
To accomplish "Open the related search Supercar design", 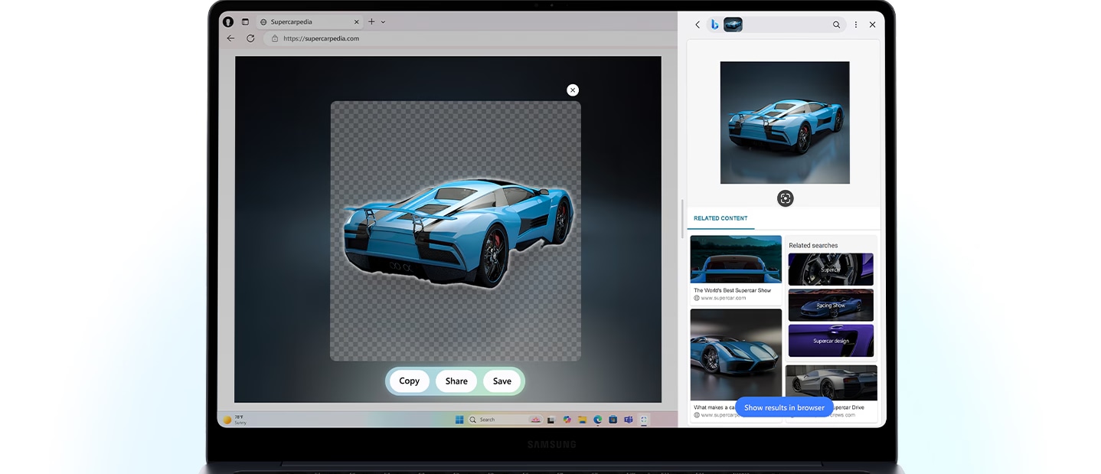I will click(831, 341).
